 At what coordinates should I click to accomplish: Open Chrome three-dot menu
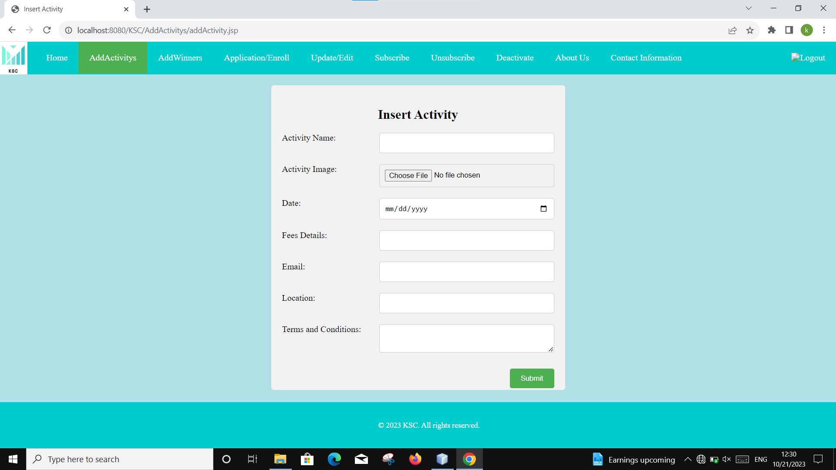(x=824, y=30)
